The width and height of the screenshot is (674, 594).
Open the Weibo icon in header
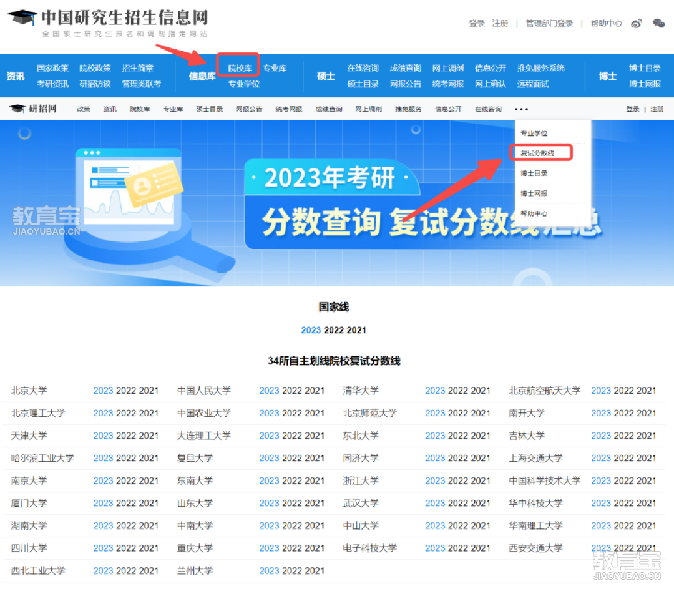637,23
